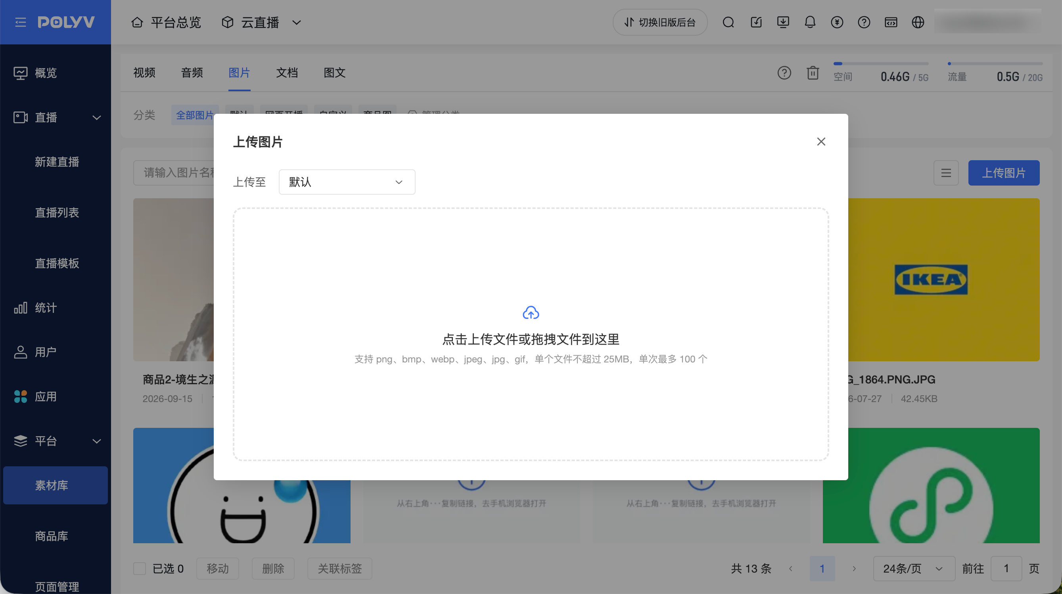Switch to the 音频 tab
The image size is (1062, 594).
[192, 73]
